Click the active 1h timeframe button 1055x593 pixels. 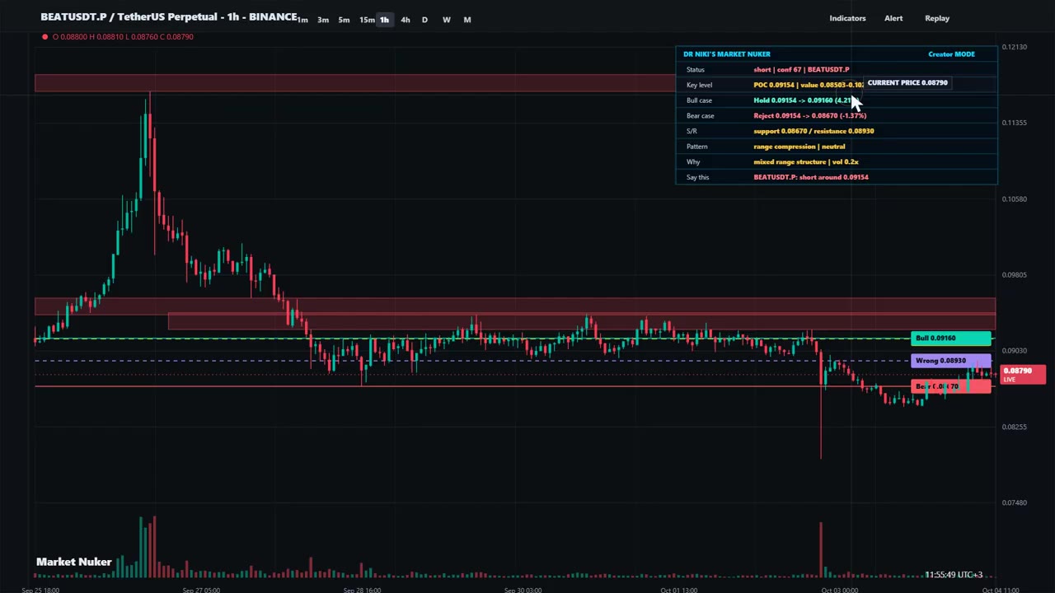click(384, 20)
